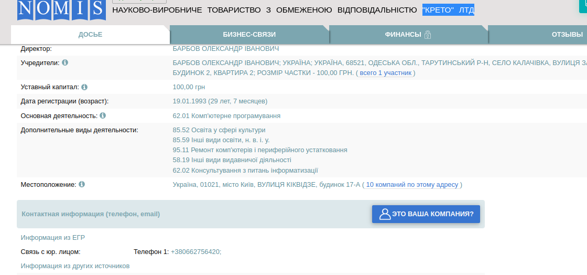Select 85.52 Освіта у сфері культури
The height and width of the screenshot is (275, 587).
219,130
